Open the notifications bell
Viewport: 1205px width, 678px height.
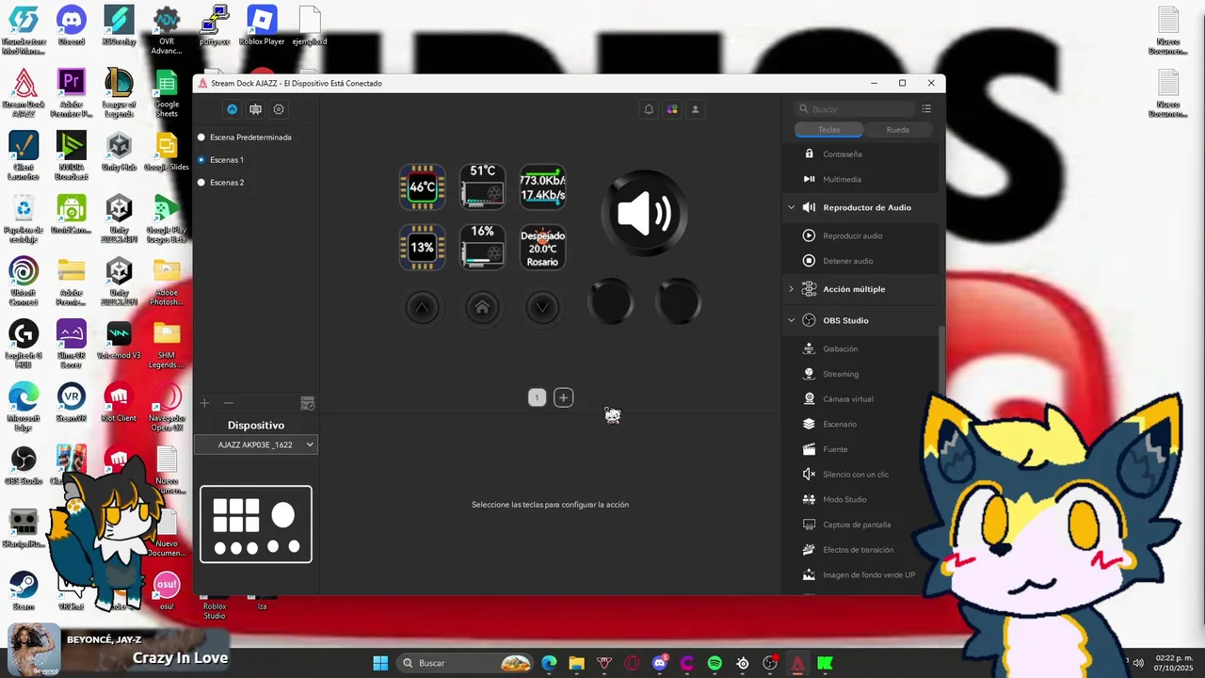point(649,109)
